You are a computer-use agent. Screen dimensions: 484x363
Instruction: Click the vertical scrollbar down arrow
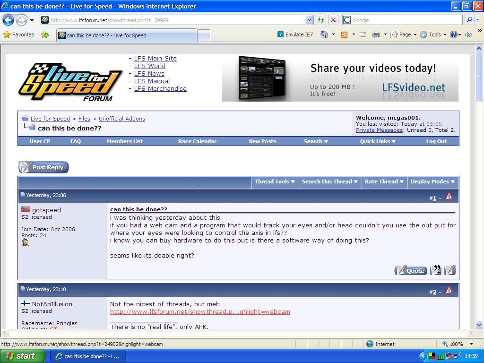(x=479, y=325)
